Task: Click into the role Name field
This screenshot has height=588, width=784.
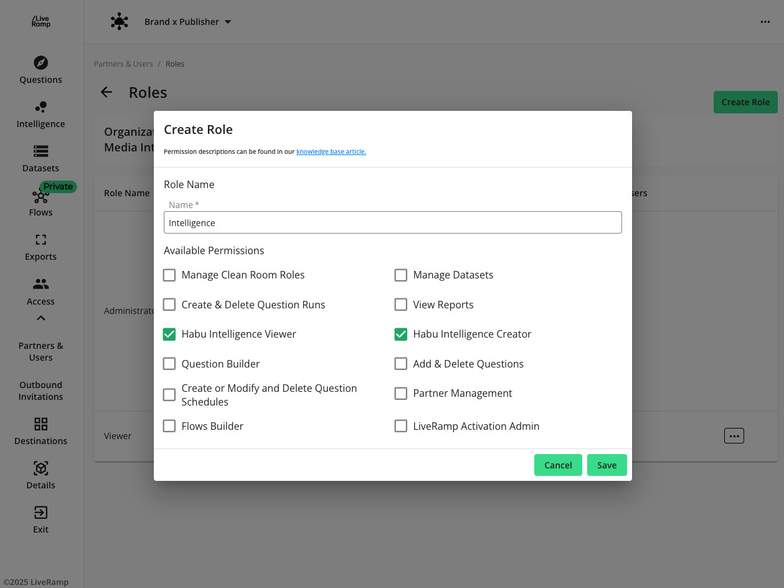Action: (392, 223)
